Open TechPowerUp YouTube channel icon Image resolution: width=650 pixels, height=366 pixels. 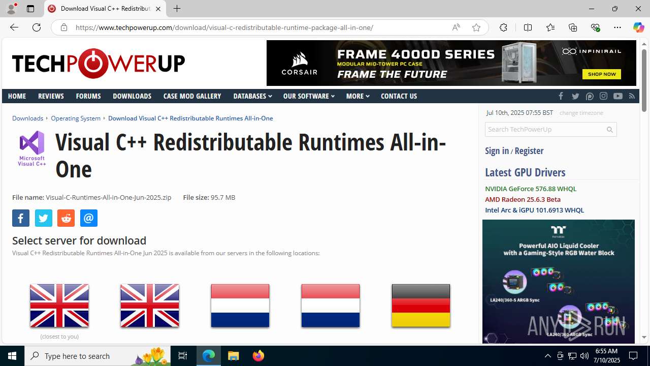tap(617, 96)
